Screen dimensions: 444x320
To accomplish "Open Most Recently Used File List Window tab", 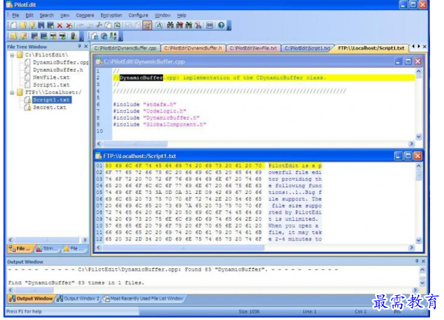I will click(143, 299).
